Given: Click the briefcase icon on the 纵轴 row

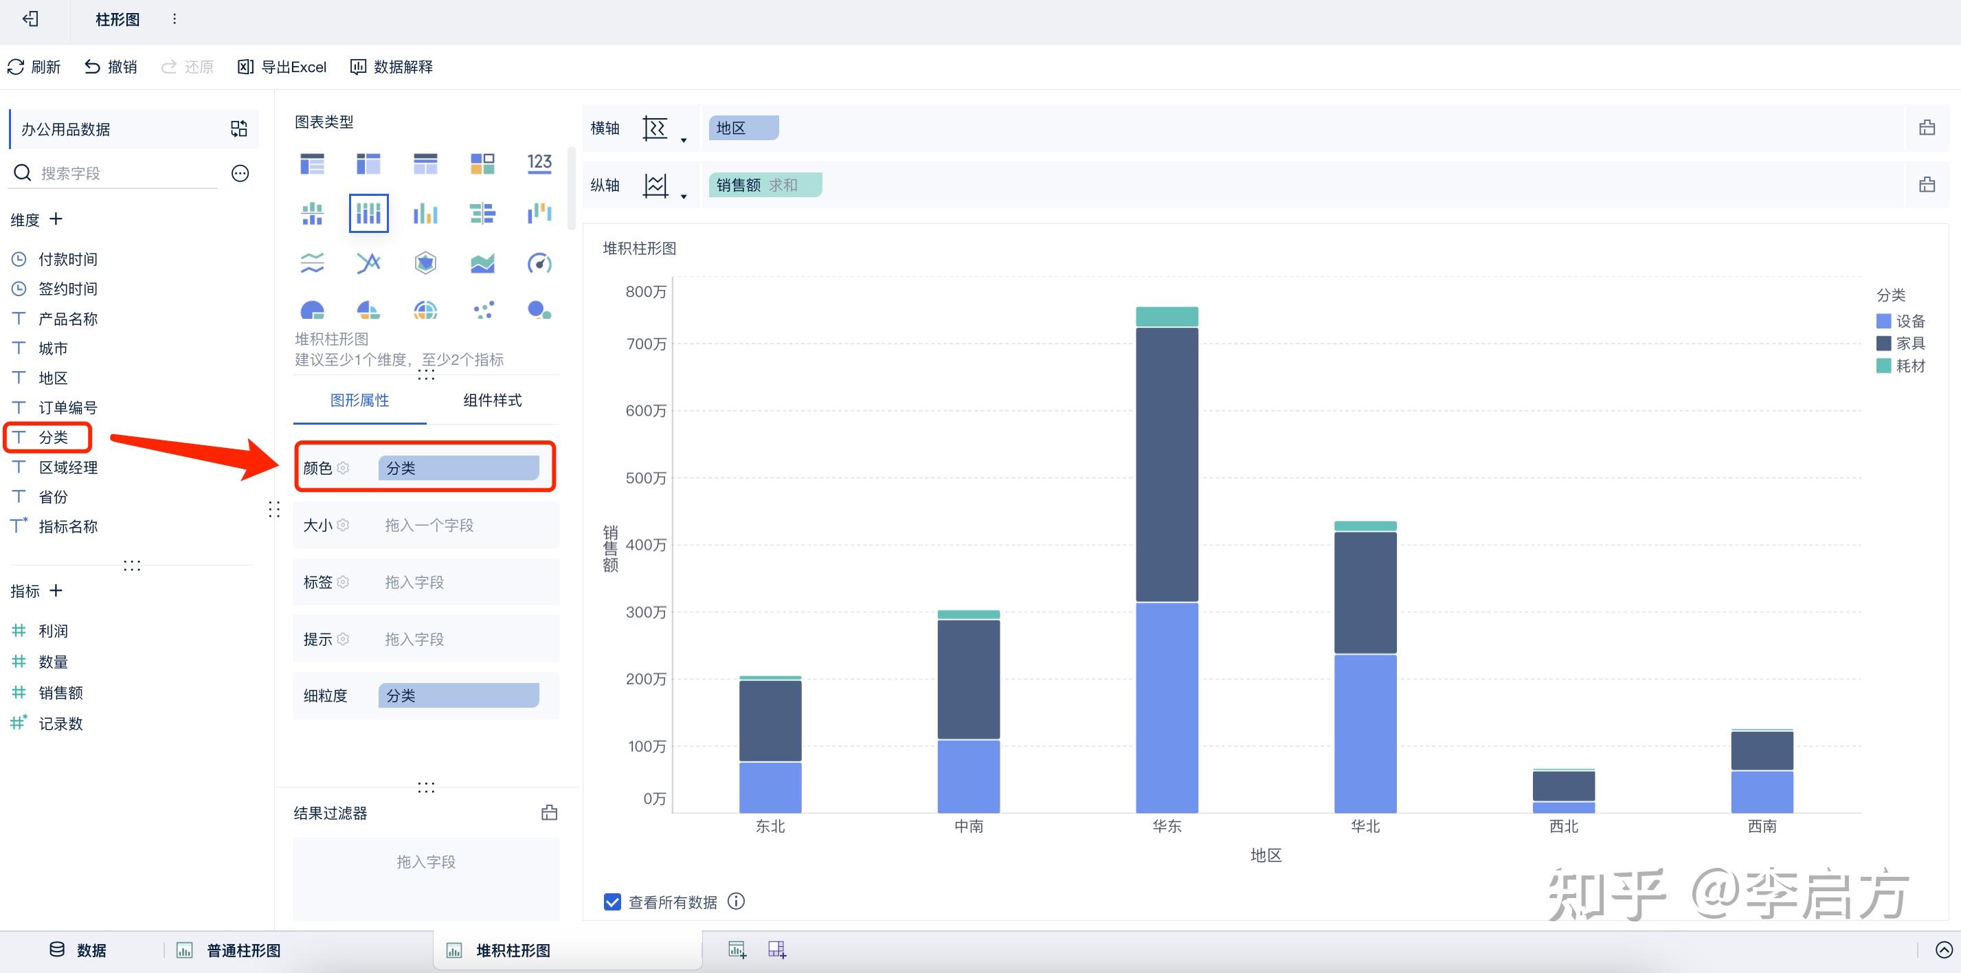Looking at the screenshot, I should point(1927,184).
